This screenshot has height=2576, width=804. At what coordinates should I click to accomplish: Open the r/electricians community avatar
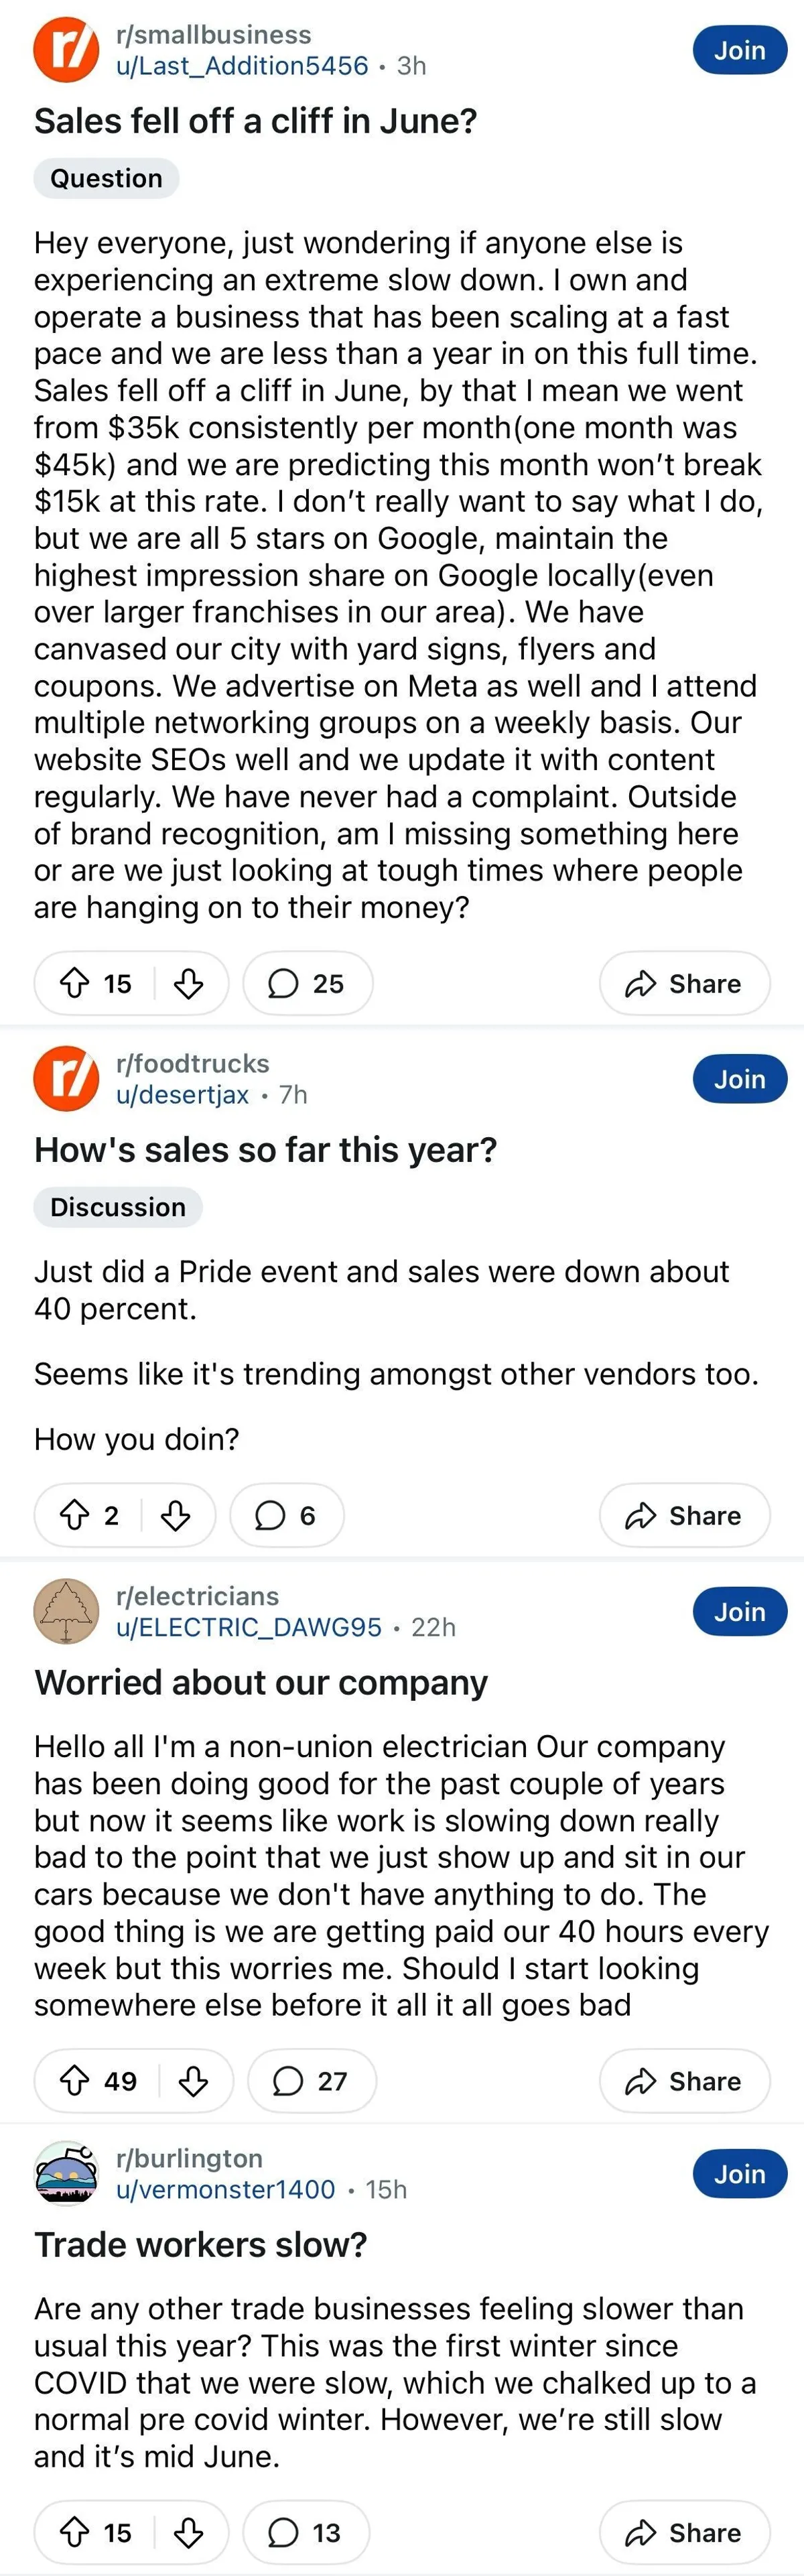[x=66, y=1611]
